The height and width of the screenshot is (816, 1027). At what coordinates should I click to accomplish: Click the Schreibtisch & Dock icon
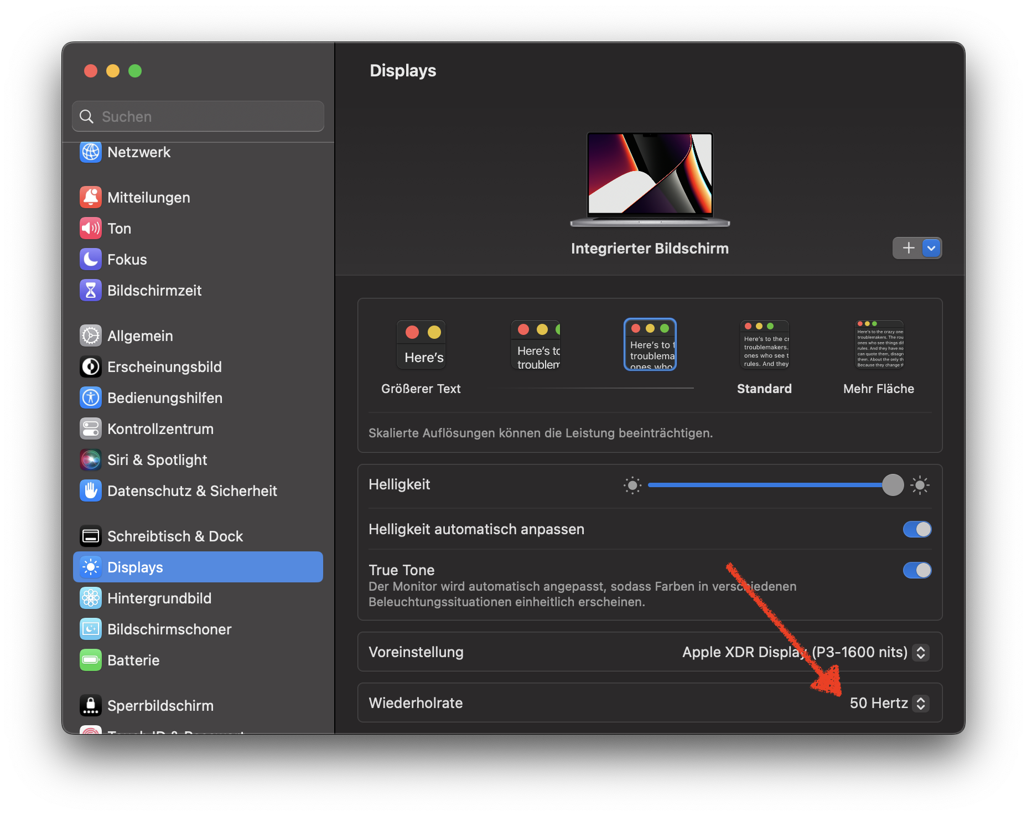pos(91,536)
